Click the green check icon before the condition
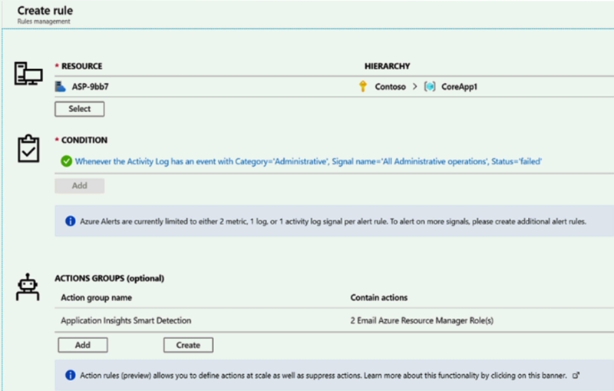Viewport: 614px width, 391px height. (x=66, y=161)
